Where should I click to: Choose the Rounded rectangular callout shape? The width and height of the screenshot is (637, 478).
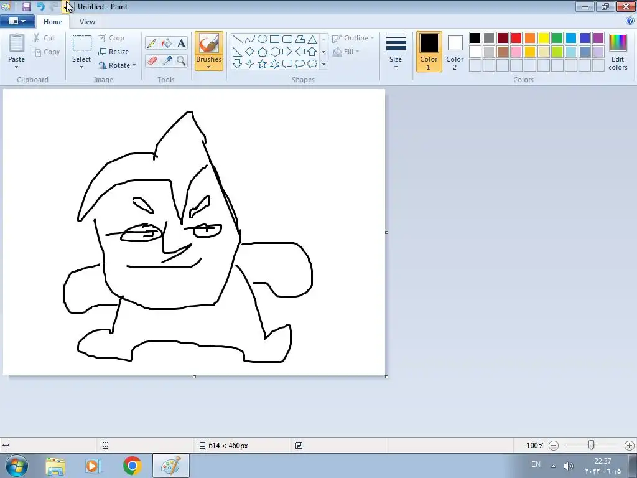click(x=287, y=64)
